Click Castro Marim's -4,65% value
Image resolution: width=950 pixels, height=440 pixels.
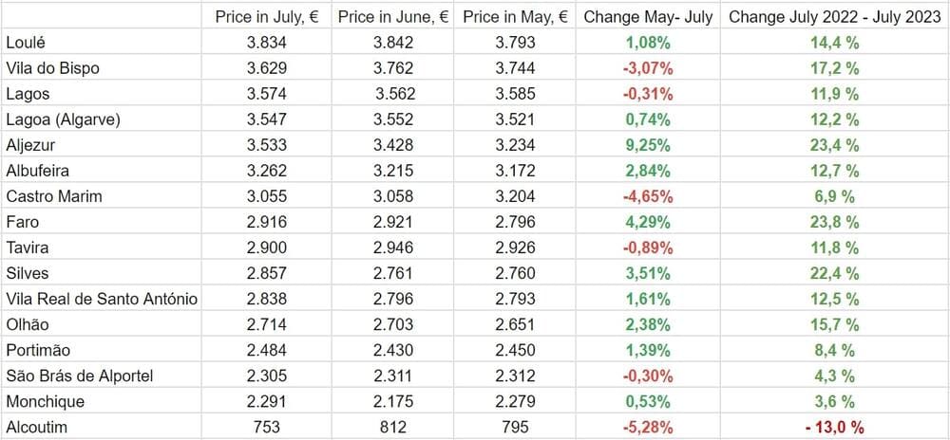tap(648, 196)
